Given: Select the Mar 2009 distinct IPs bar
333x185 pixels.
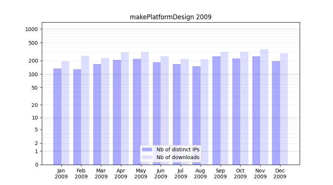Looking at the screenshot, I should pos(97,114).
